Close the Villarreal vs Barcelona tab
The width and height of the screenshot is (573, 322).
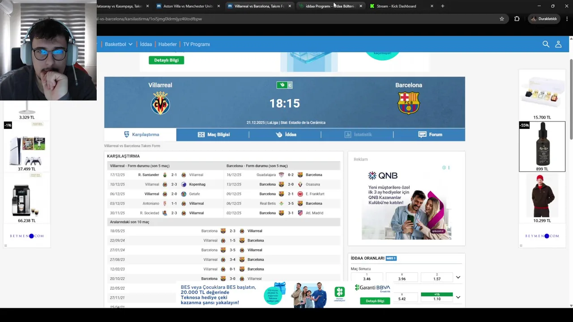click(x=290, y=6)
